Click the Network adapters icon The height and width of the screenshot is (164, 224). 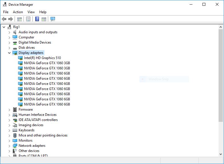(15, 146)
